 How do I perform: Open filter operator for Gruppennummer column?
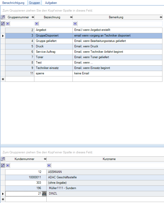pyautogui.click(x=8, y=24)
